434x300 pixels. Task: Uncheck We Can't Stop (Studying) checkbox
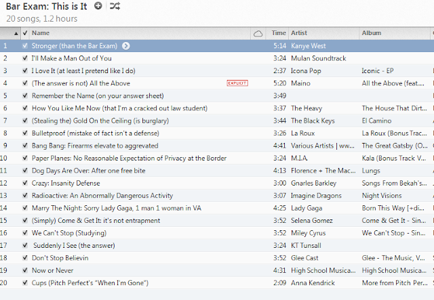coord(25,233)
